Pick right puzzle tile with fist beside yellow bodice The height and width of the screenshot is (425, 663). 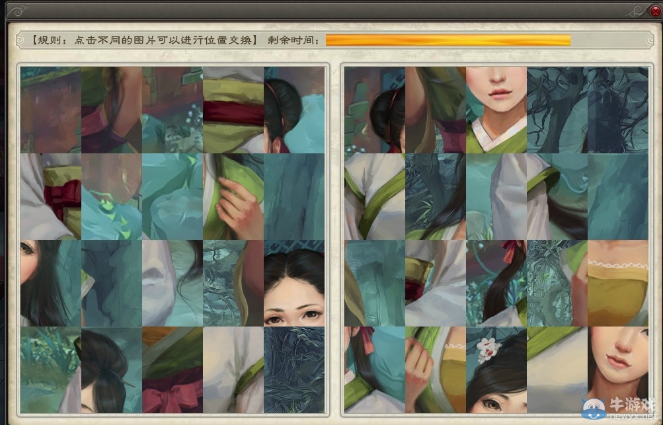point(436,370)
